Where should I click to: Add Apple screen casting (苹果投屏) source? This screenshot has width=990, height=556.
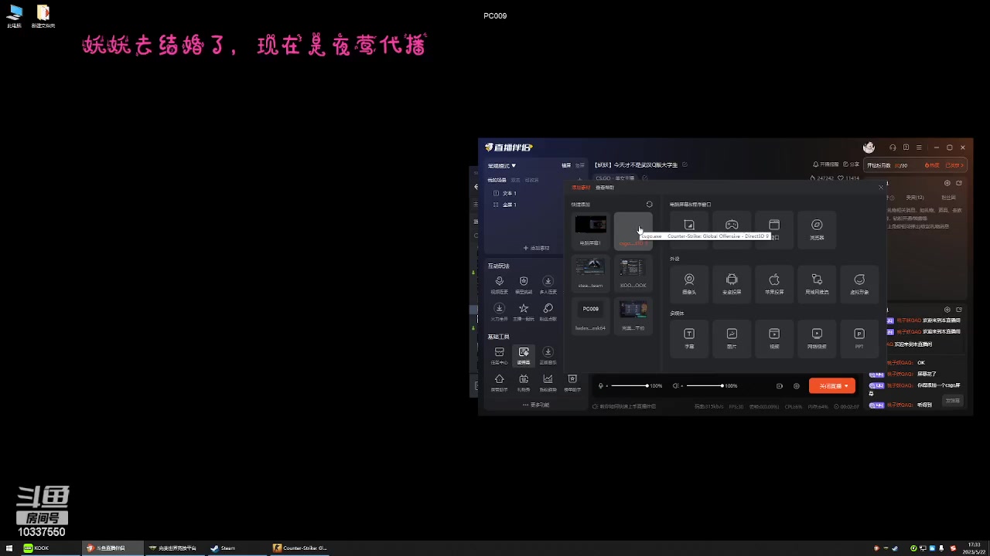click(x=774, y=283)
